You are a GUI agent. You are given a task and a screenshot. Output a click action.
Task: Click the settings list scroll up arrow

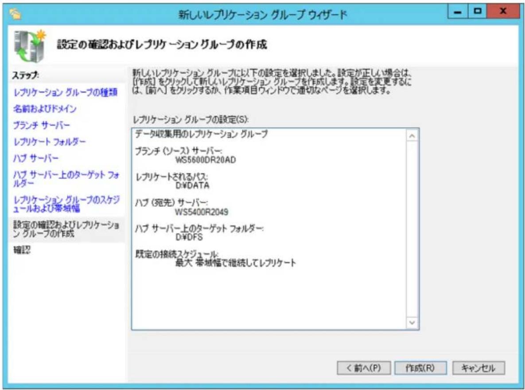(412, 136)
